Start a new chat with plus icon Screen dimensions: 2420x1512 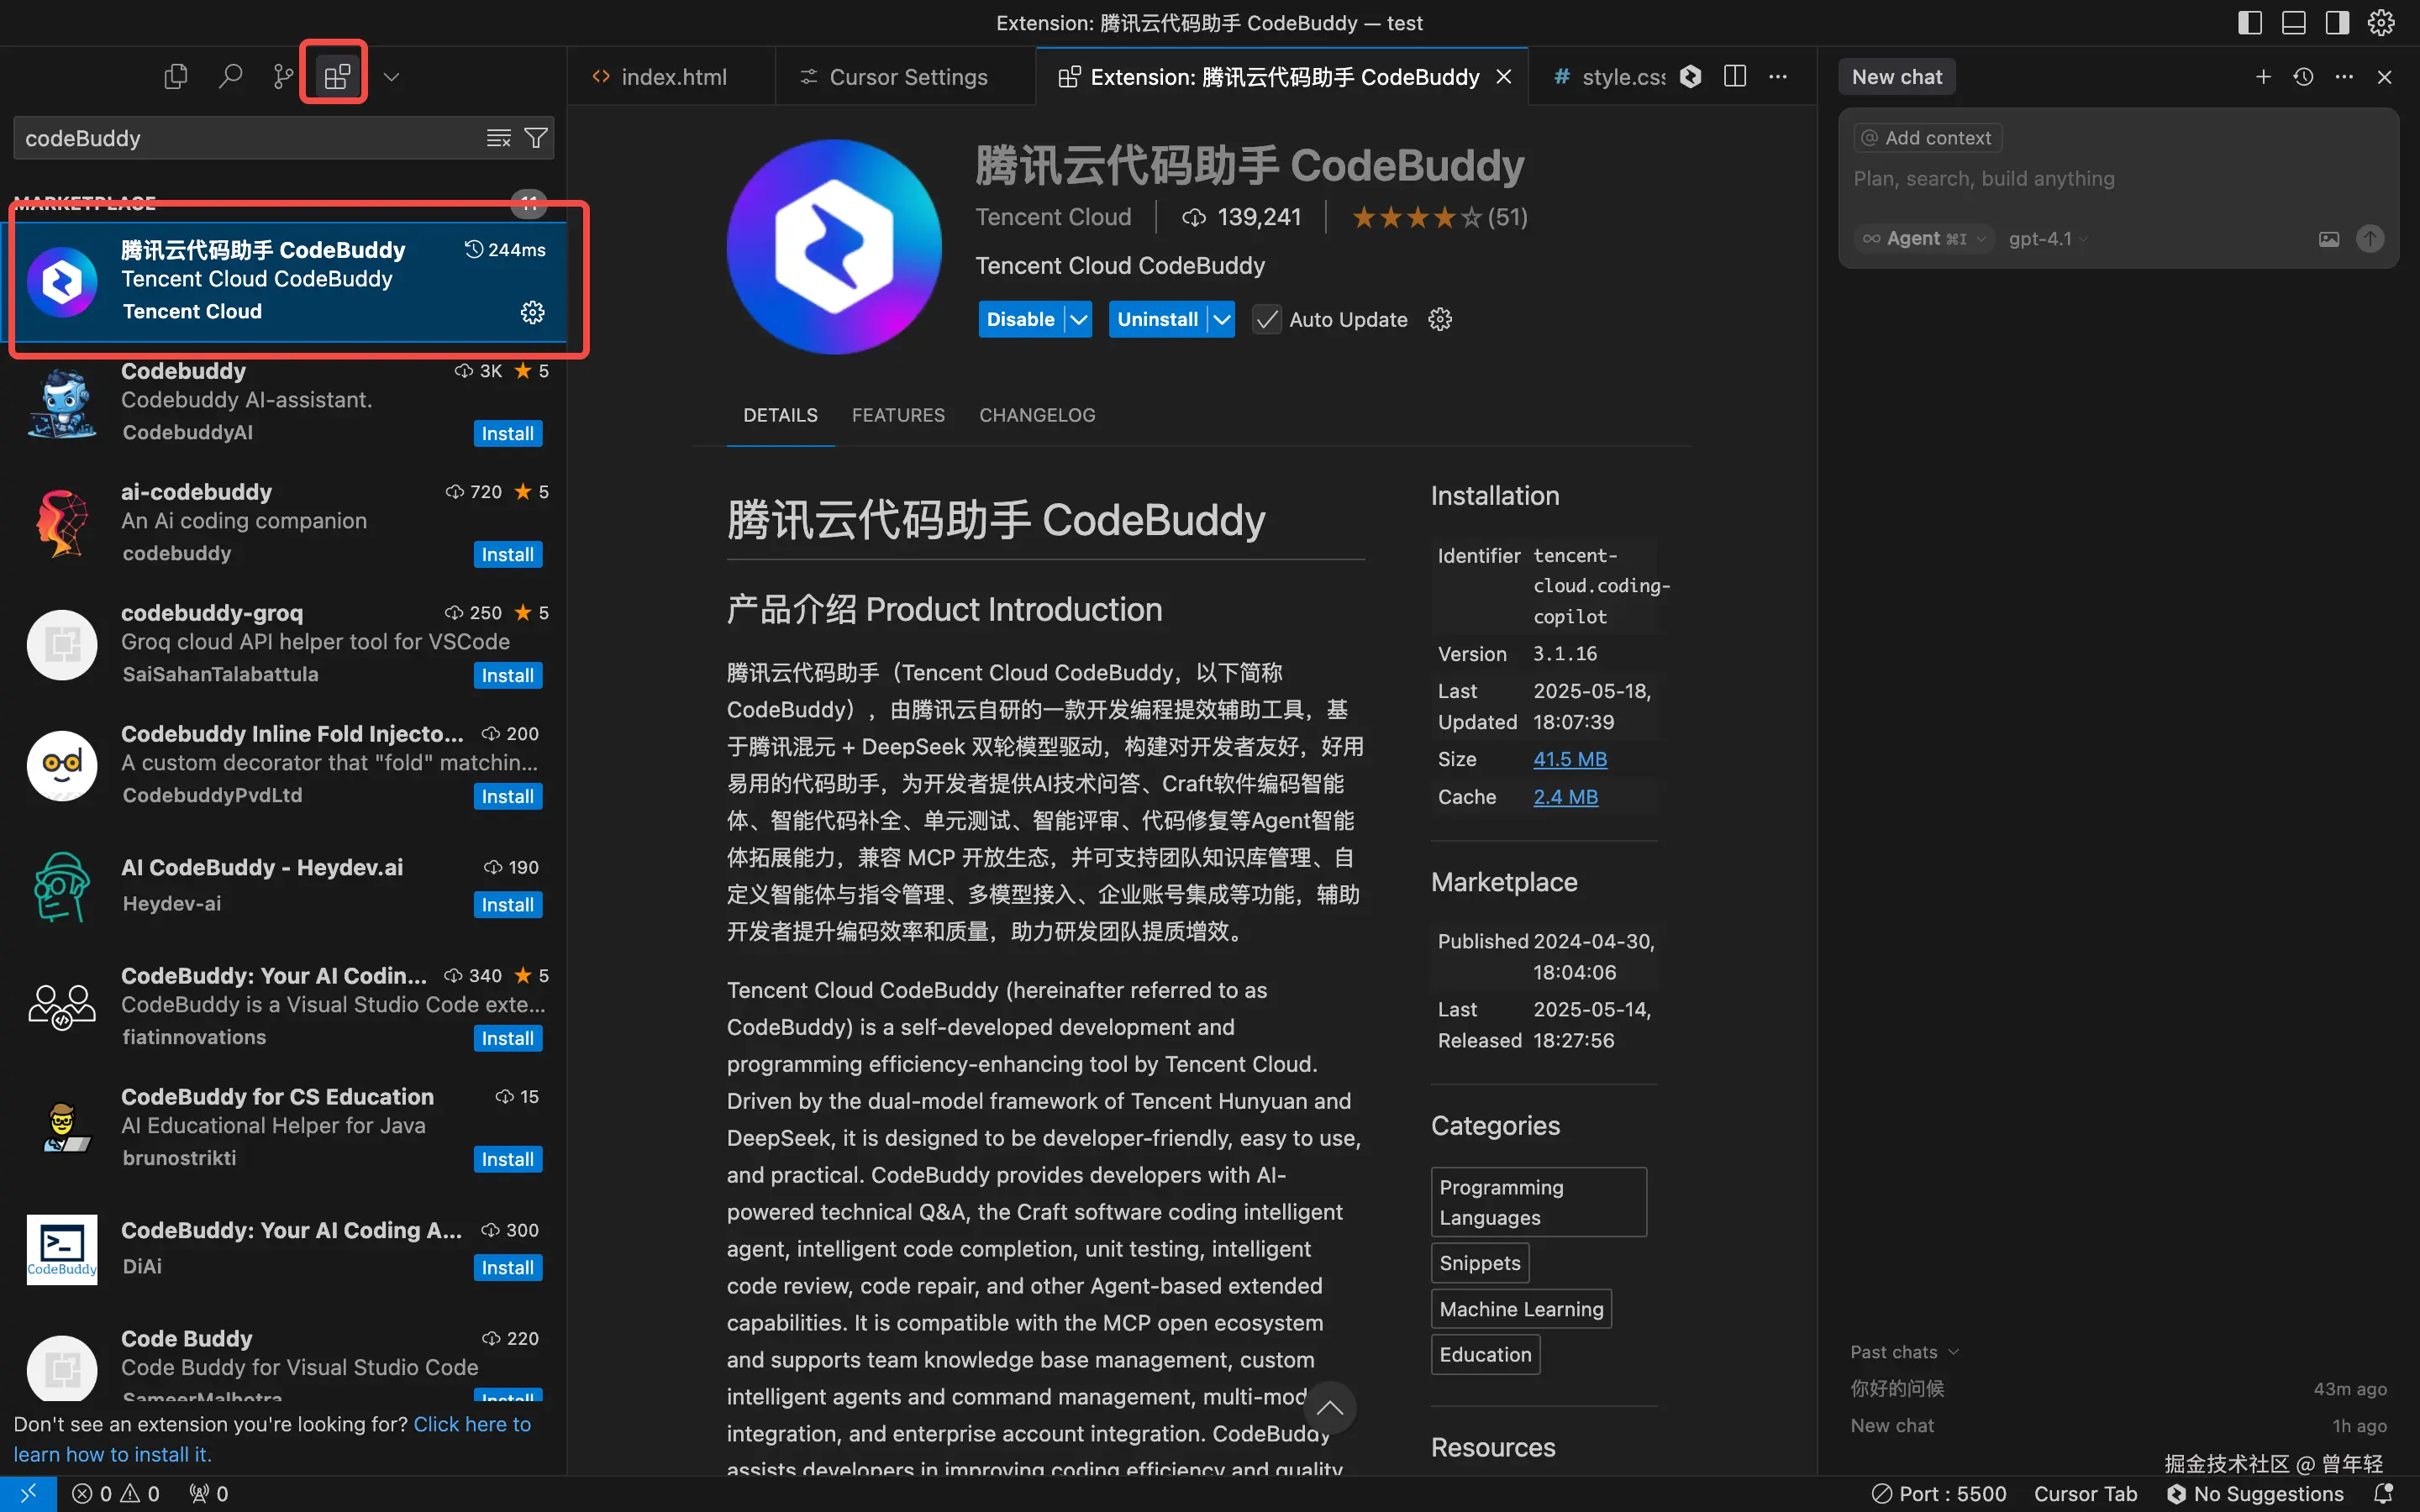tap(2263, 77)
